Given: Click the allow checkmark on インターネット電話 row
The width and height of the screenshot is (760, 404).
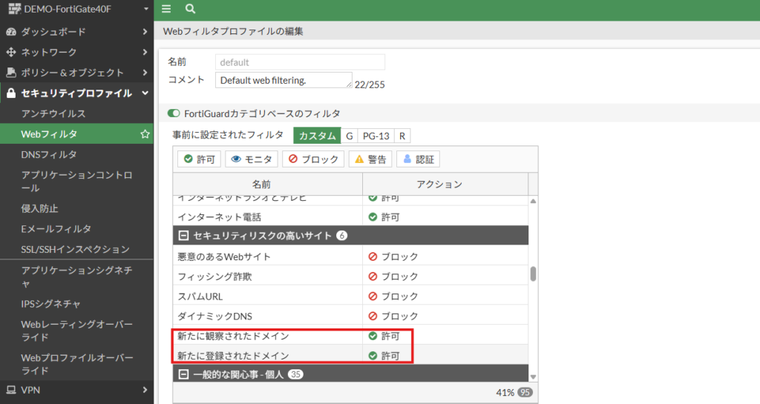Looking at the screenshot, I should [x=373, y=216].
